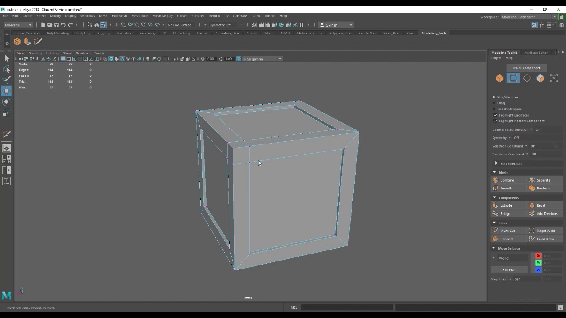The image size is (566, 318).
Task: Choose the Lasso selection tool
Action: pos(7,69)
